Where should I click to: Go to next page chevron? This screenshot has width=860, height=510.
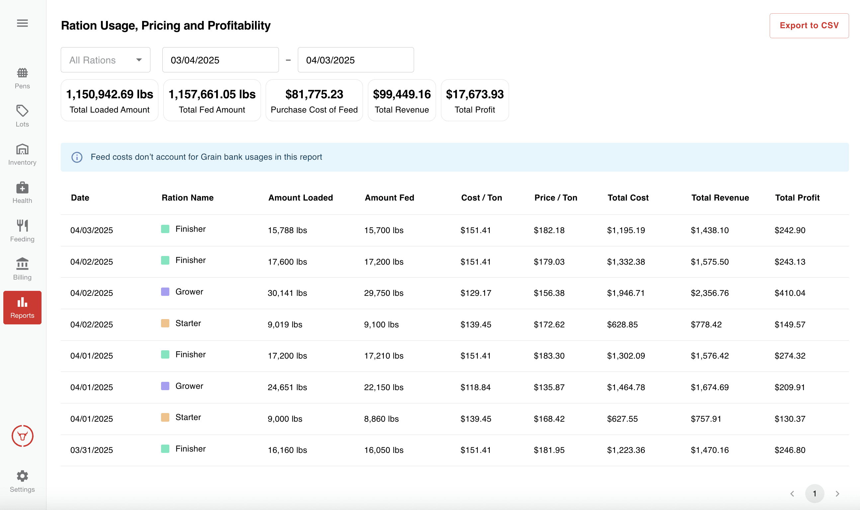tap(837, 493)
